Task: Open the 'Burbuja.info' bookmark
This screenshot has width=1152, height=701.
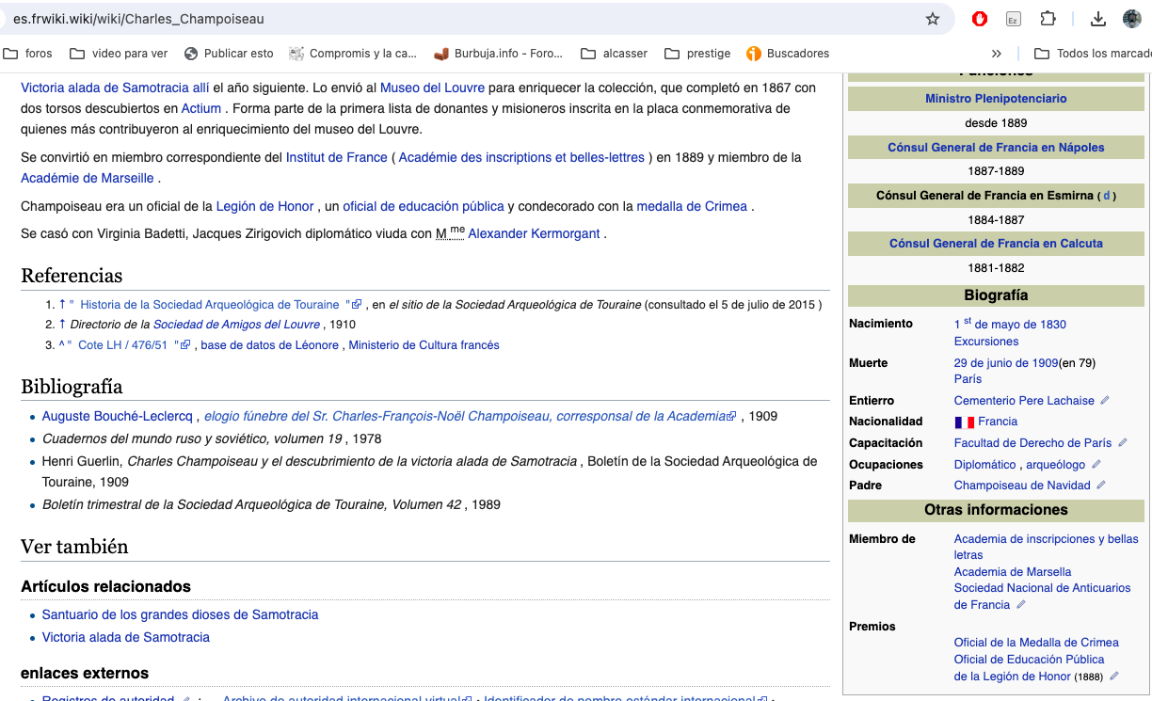Action: coord(498,54)
